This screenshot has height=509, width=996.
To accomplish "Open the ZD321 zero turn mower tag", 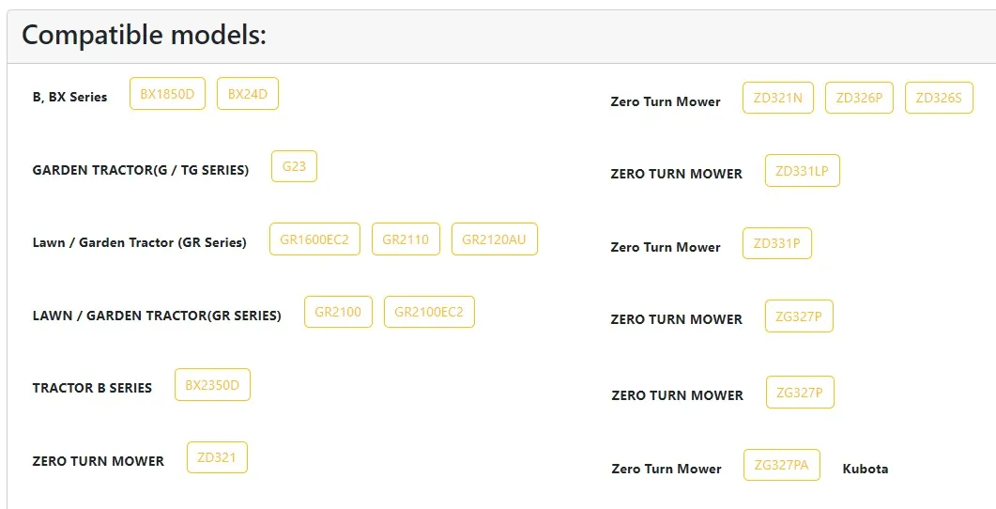I will coord(217,457).
